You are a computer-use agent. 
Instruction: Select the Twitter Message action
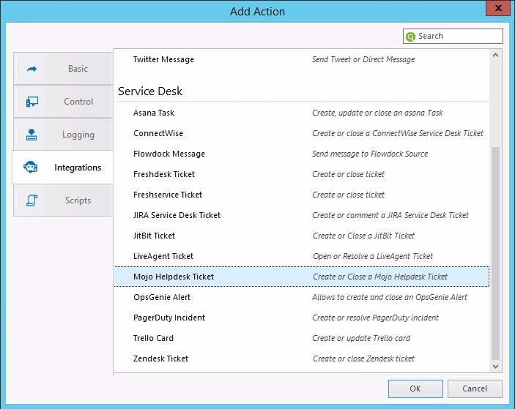pos(302,59)
